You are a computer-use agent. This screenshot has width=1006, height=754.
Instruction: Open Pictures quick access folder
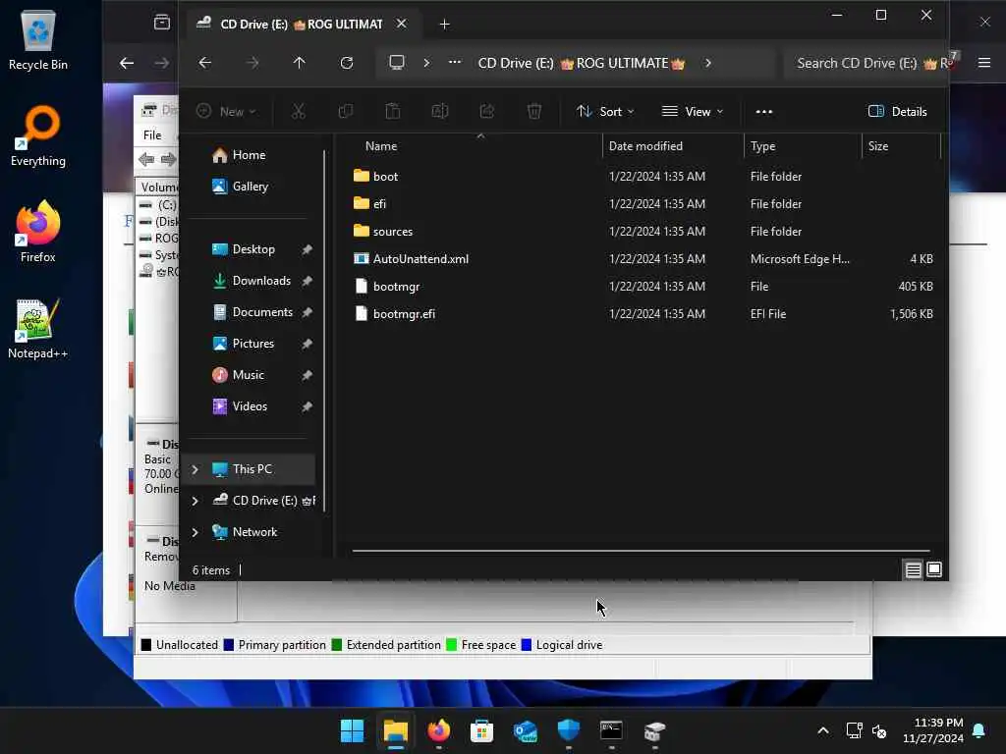[253, 344]
